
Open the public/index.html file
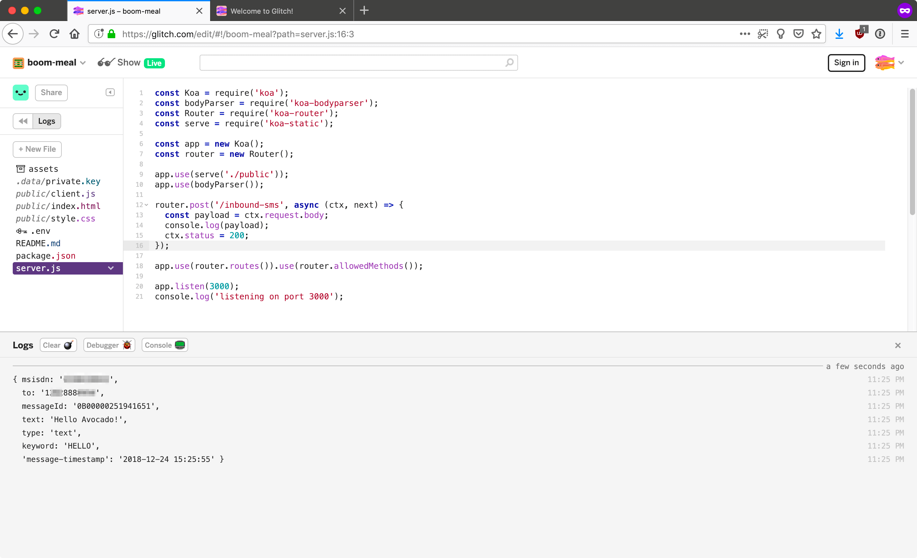click(x=58, y=206)
